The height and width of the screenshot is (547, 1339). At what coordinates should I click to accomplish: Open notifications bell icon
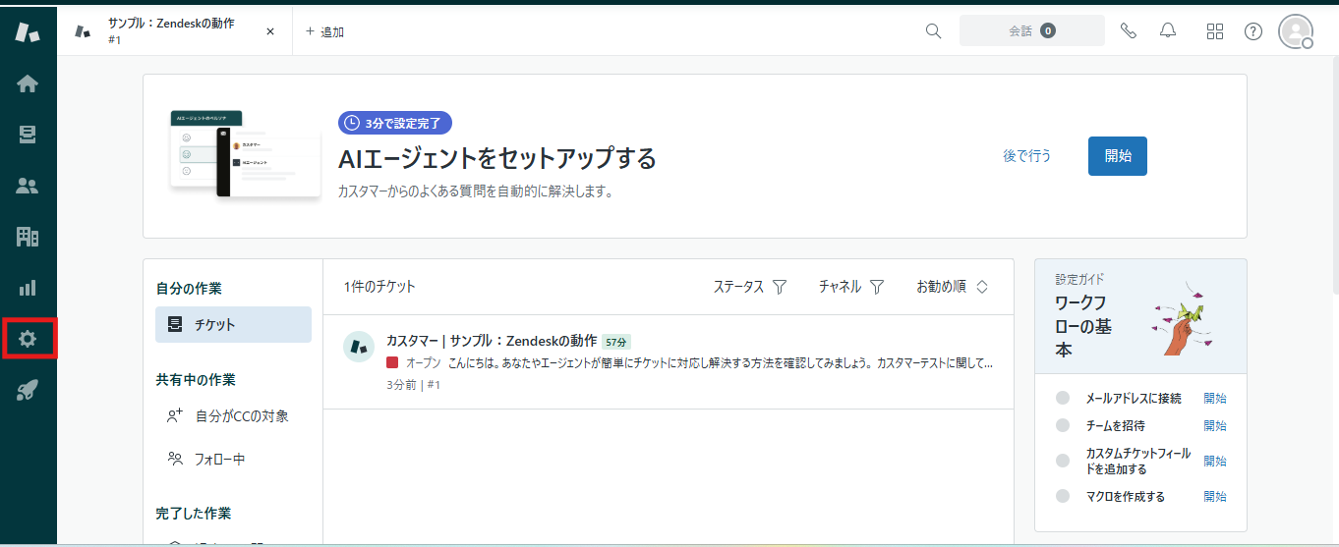1168,30
